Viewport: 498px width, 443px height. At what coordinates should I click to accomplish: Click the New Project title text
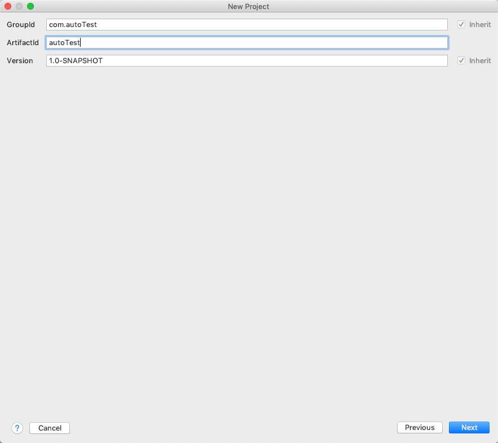[248, 6]
